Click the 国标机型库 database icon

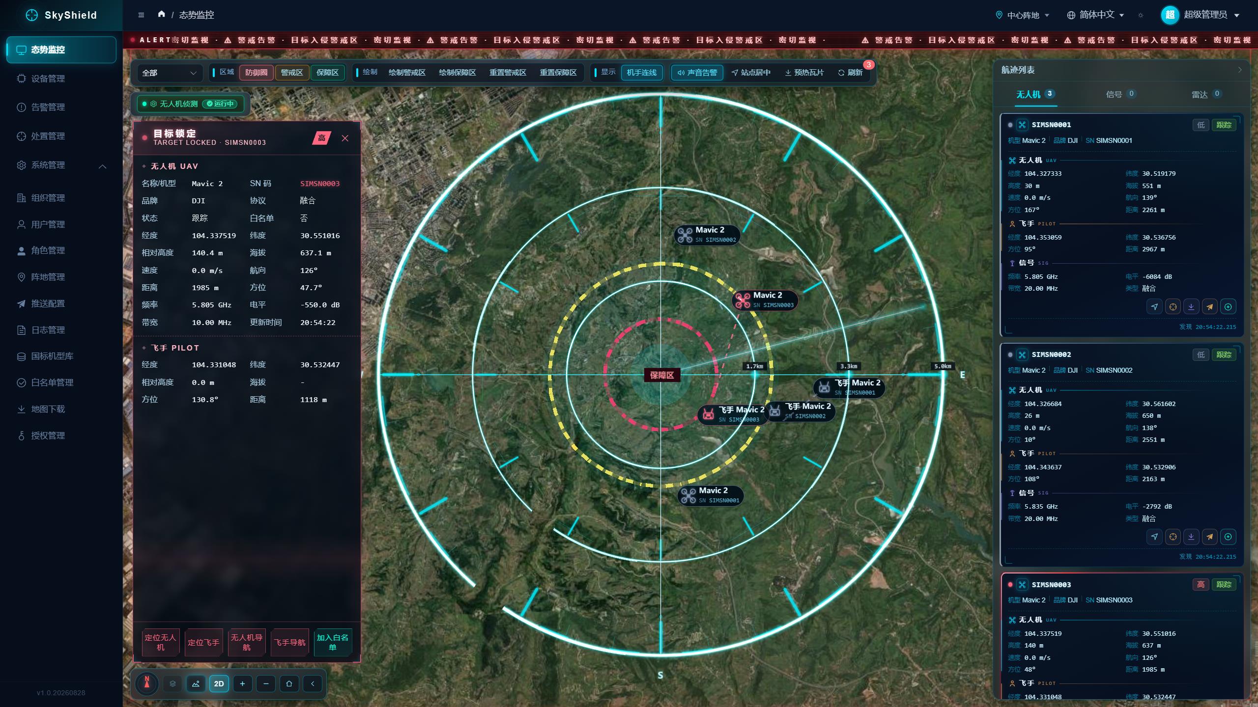point(21,356)
